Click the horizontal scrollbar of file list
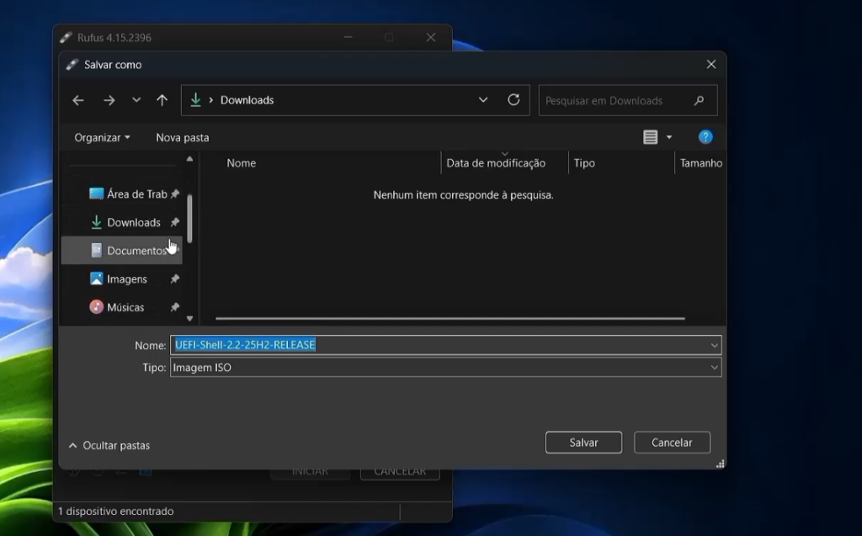The height and width of the screenshot is (536, 862). [x=450, y=318]
